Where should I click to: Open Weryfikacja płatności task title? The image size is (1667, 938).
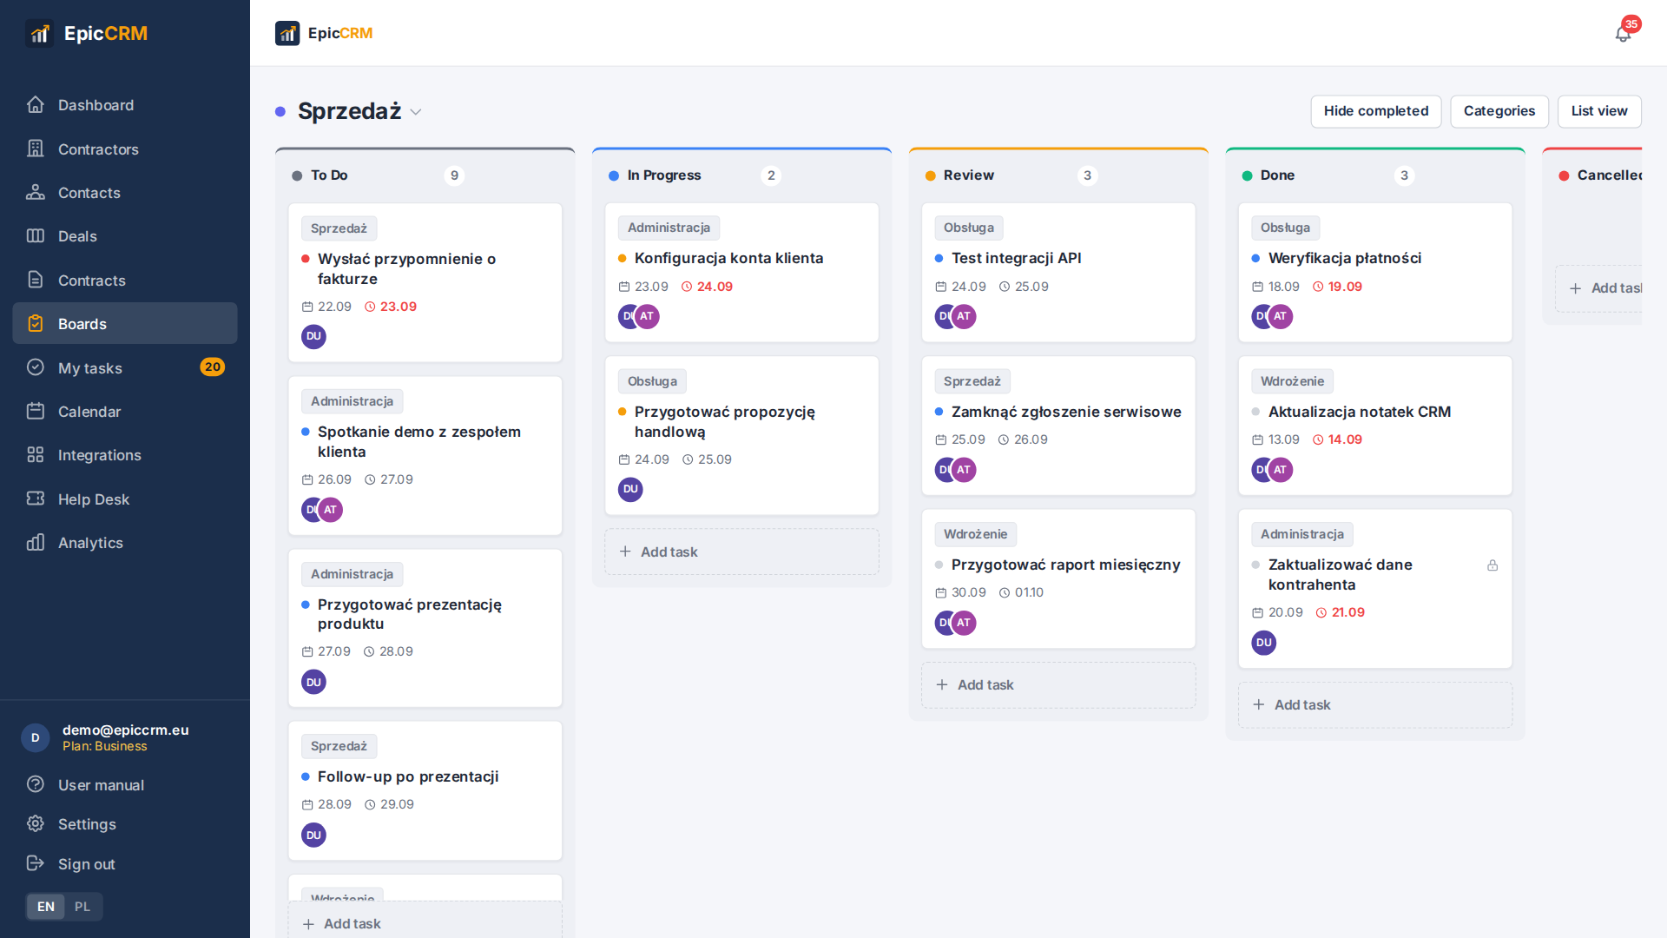pyautogui.click(x=1345, y=258)
